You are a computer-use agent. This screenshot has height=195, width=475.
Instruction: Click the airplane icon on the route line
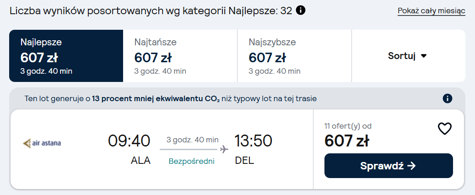pyautogui.click(x=224, y=149)
